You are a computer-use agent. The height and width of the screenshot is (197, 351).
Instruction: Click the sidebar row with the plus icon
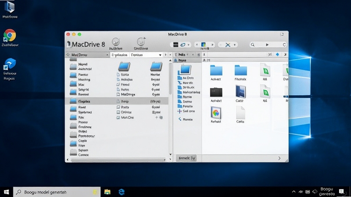(186, 111)
